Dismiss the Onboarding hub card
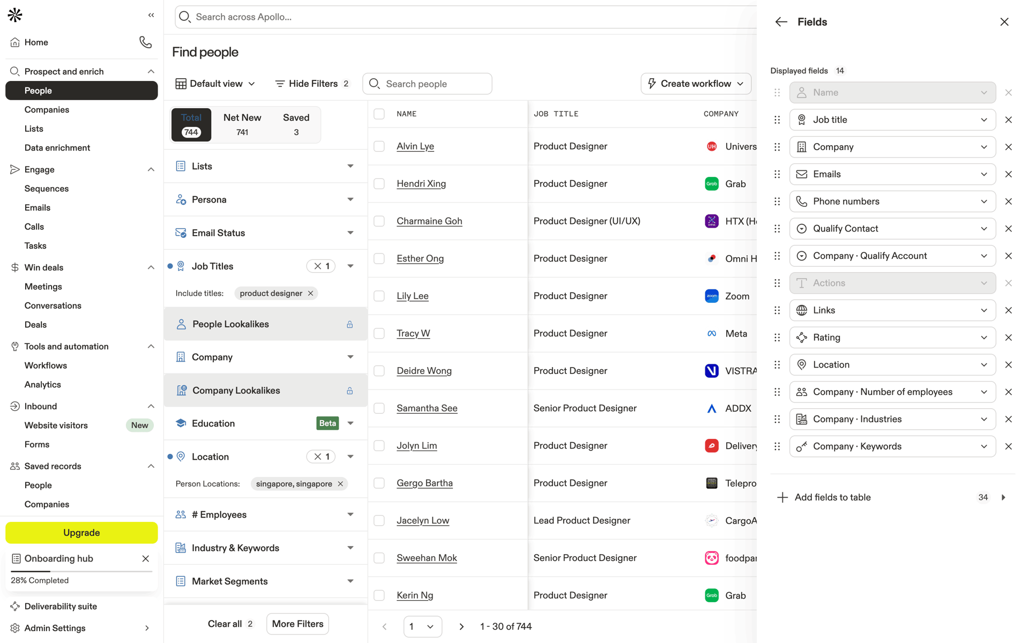1029x643 pixels. [145, 558]
